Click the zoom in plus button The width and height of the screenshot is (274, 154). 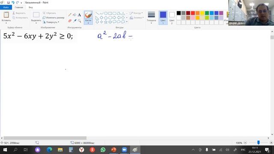coord(271,142)
